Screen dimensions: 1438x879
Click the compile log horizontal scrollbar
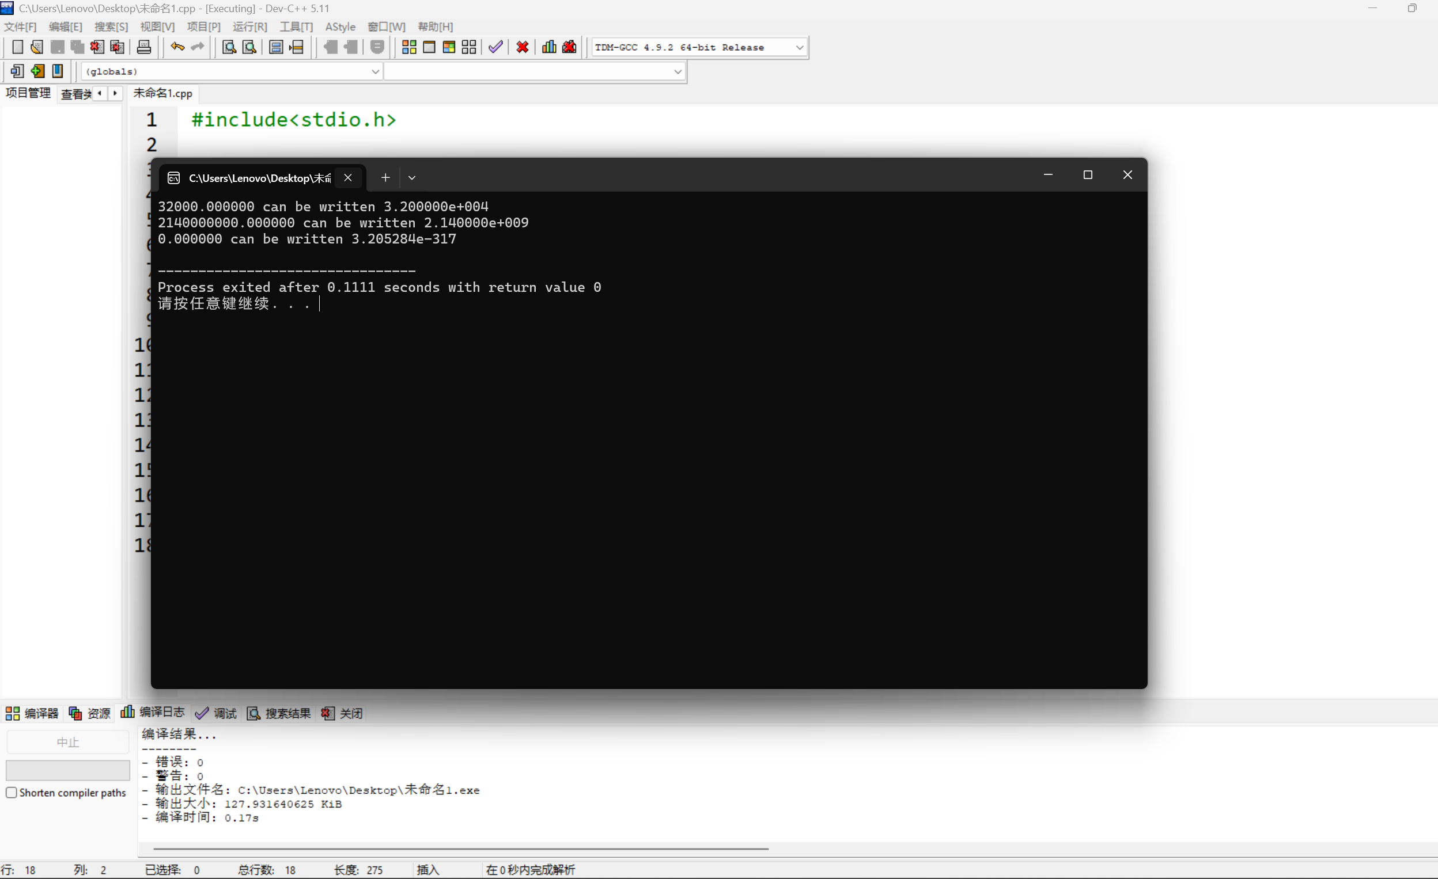[460, 848]
